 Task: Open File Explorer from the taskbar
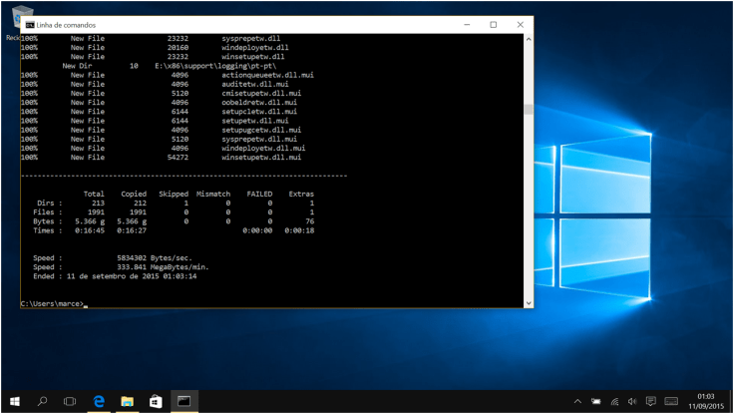click(128, 401)
